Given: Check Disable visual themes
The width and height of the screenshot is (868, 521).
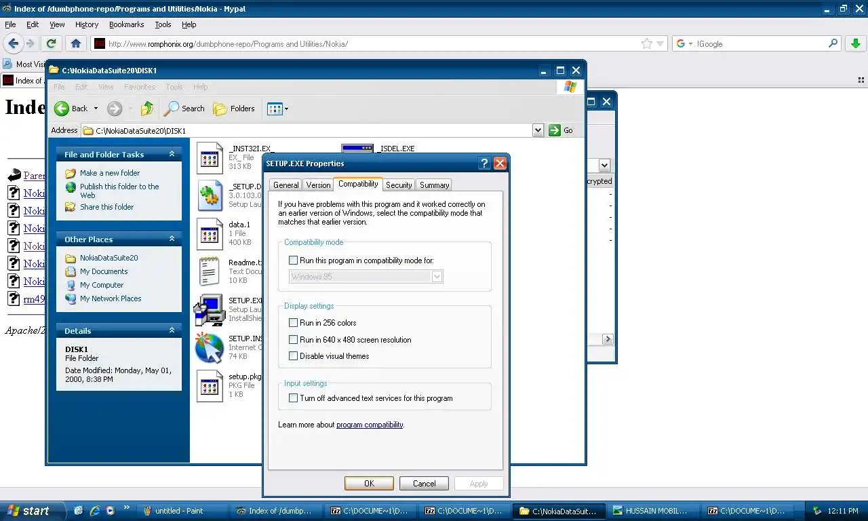Looking at the screenshot, I should point(294,356).
